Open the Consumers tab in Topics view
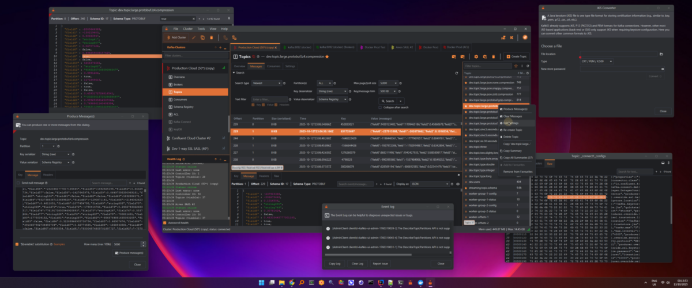Screen dimensions: 692x288 click(273, 66)
